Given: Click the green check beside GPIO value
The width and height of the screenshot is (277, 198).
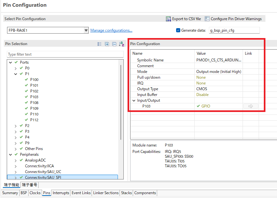Looking at the screenshot, I should point(198,106).
